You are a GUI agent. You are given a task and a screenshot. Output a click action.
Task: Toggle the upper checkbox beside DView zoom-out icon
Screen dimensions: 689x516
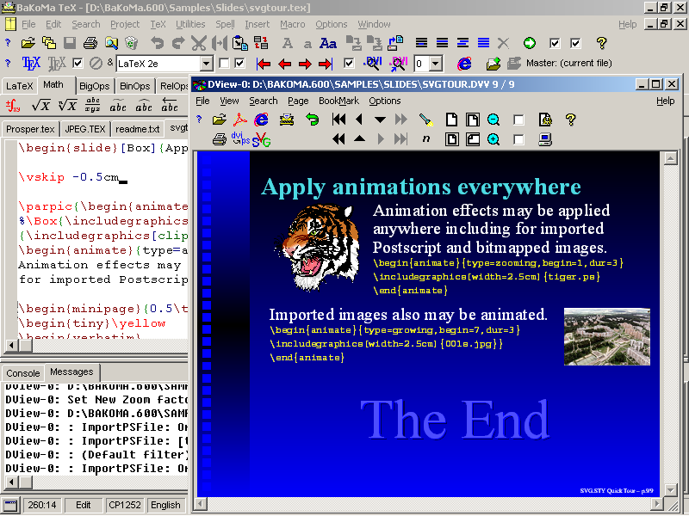(x=518, y=120)
